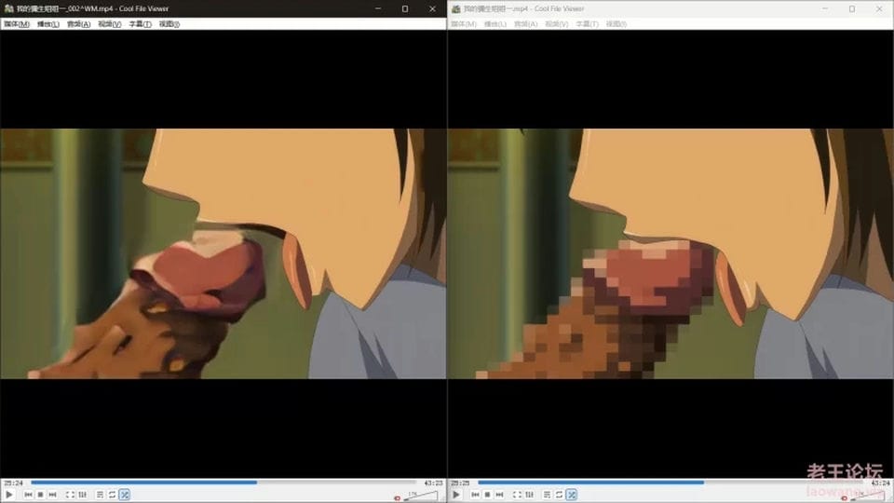Close the left Cool File Viewer window
The width and height of the screenshot is (894, 503).
pos(432,8)
